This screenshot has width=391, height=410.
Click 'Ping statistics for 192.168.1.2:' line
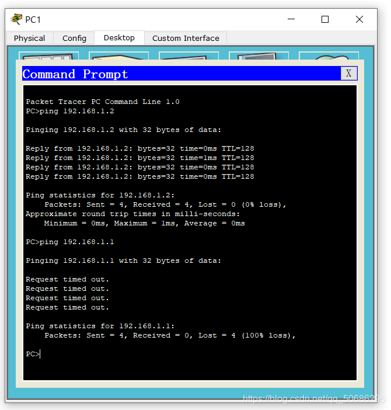point(100,195)
